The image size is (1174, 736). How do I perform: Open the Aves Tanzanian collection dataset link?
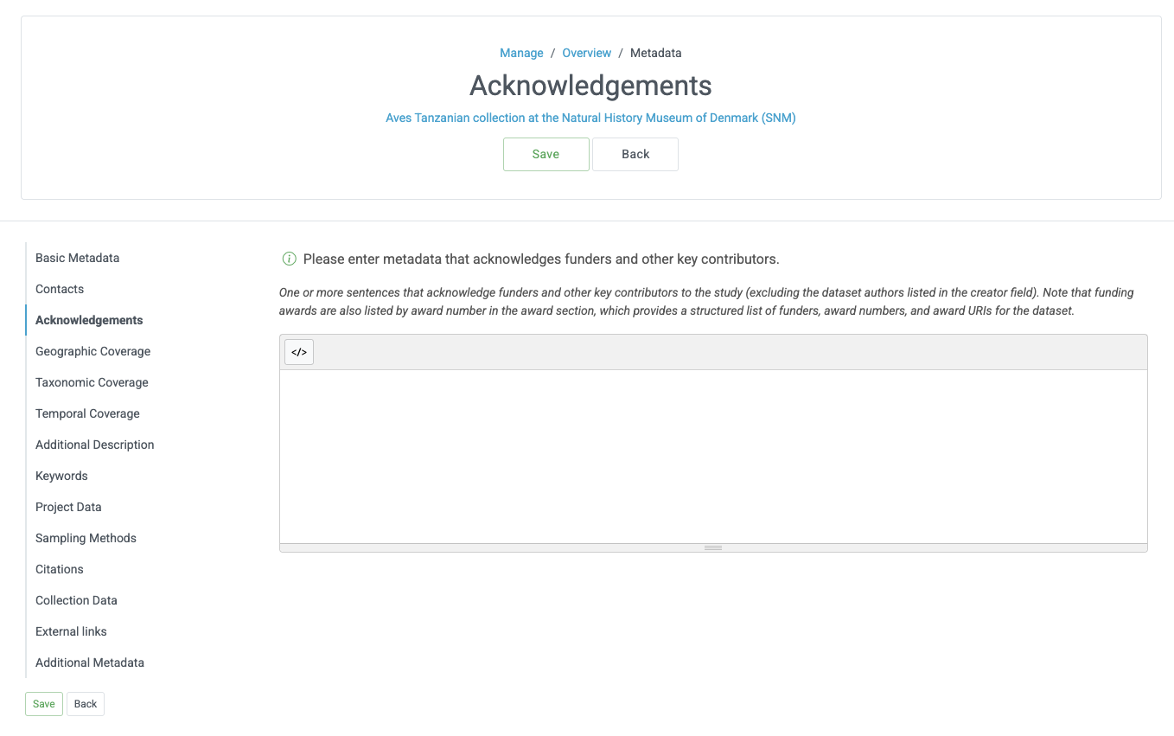[590, 118]
